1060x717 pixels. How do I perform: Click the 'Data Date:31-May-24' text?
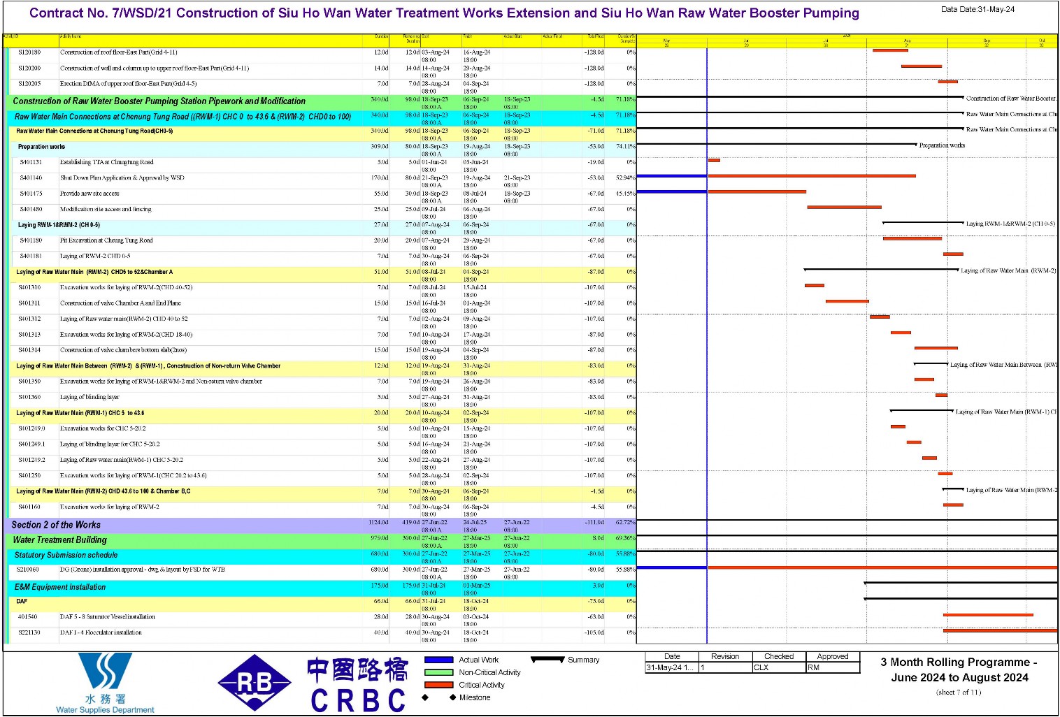pyautogui.click(x=977, y=9)
